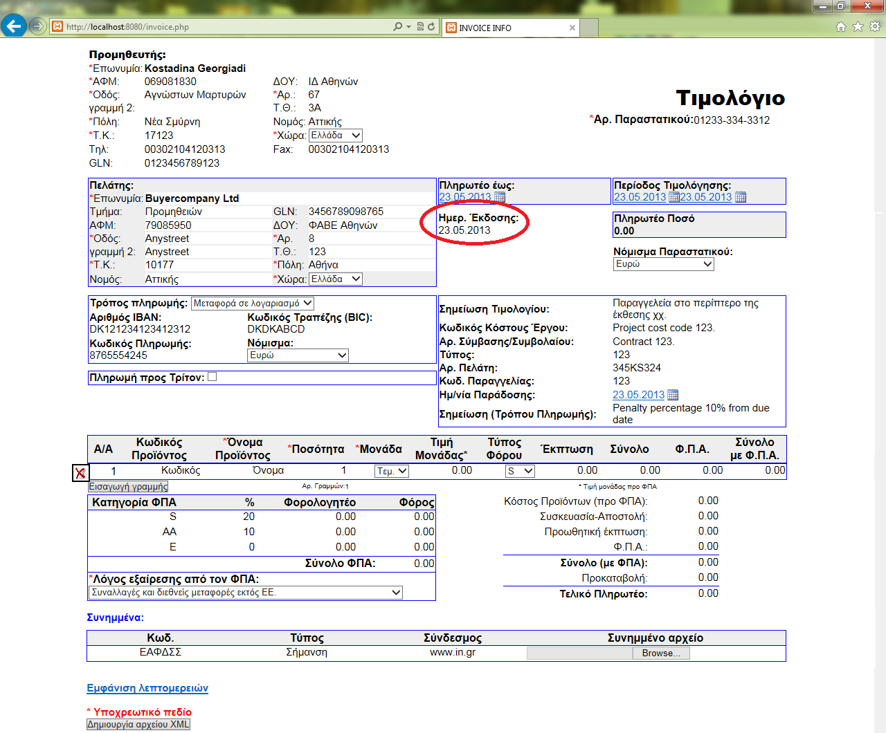Click the second Περίοδος Τιμολόγησης date link
886x733 pixels.
click(706, 197)
